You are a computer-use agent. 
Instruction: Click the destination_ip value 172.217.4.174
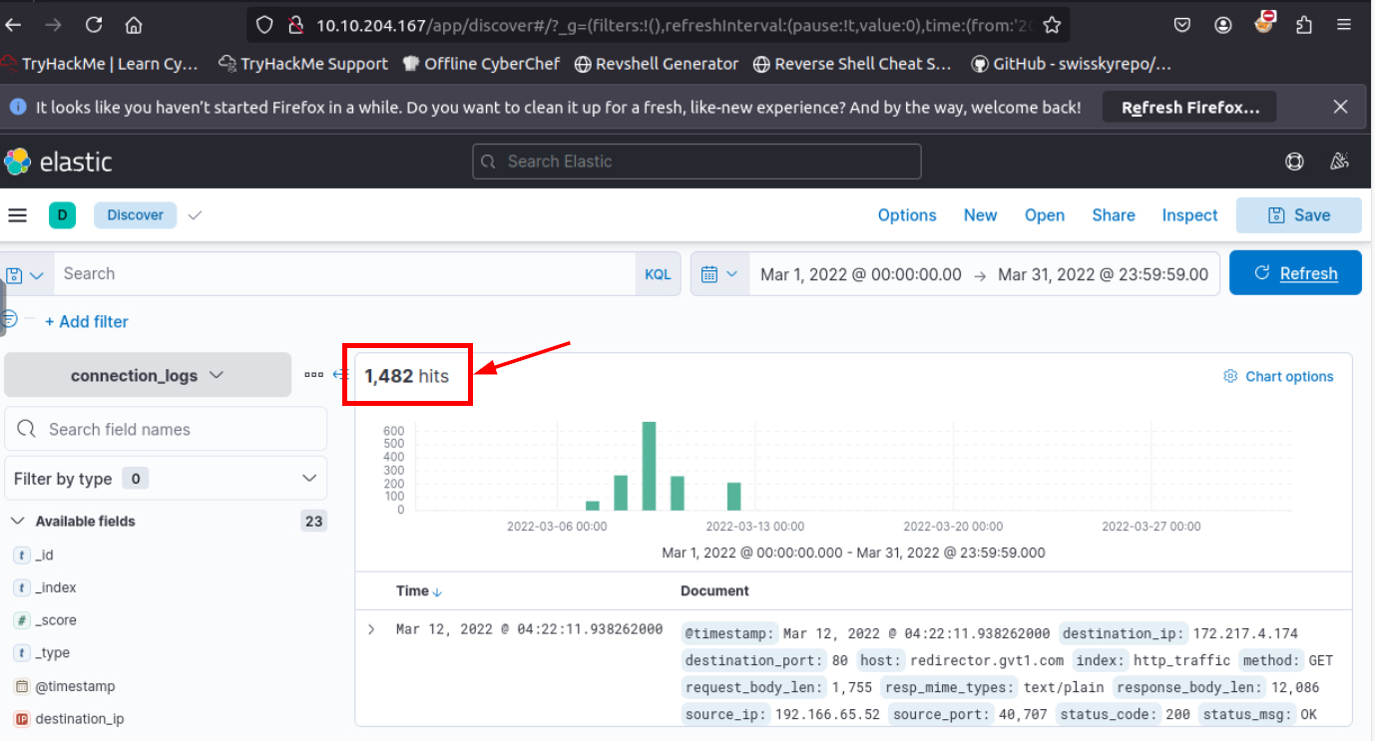(x=1244, y=633)
